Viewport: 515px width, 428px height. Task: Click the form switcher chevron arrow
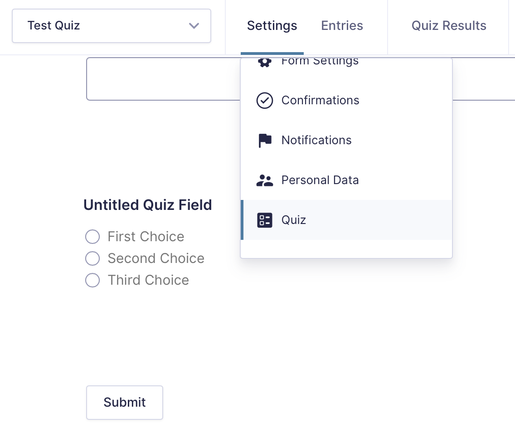pos(194,26)
